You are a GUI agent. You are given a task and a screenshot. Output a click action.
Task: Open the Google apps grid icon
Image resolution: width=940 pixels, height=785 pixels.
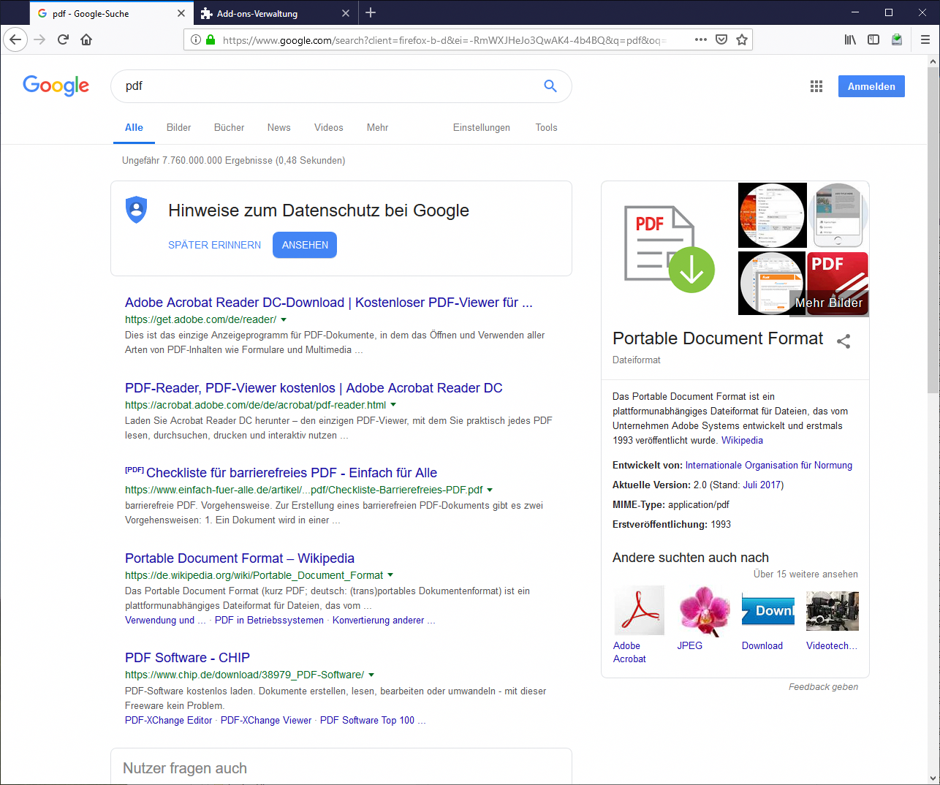tap(816, 86)
